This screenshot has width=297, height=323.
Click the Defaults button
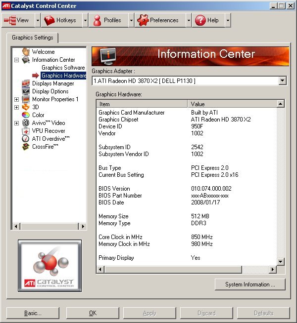point(263,313)
